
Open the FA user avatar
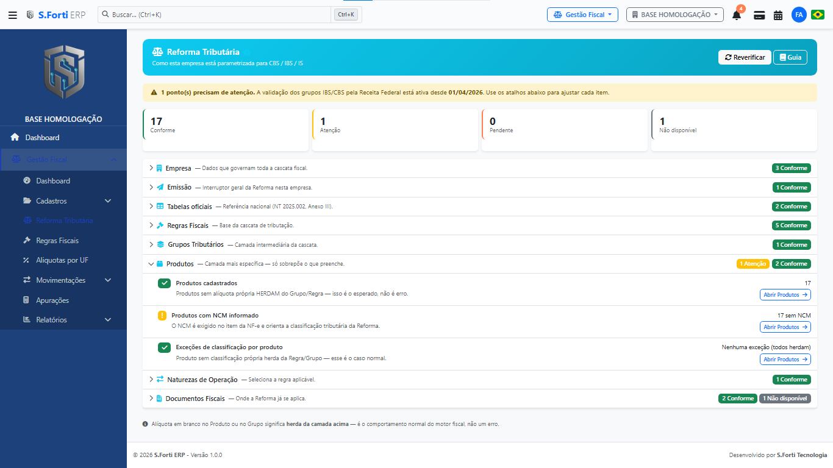[x=799, y=15]
